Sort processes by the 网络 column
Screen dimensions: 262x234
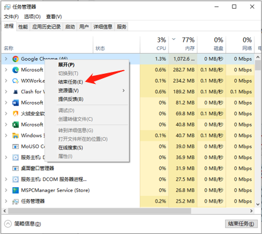tap(240, 44)
